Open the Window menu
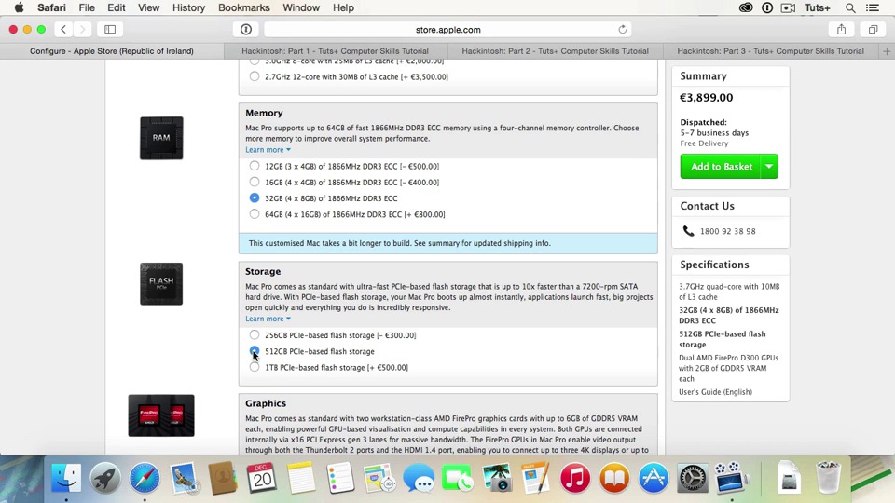This screenshot has width=895, height=503. (301, 7)
